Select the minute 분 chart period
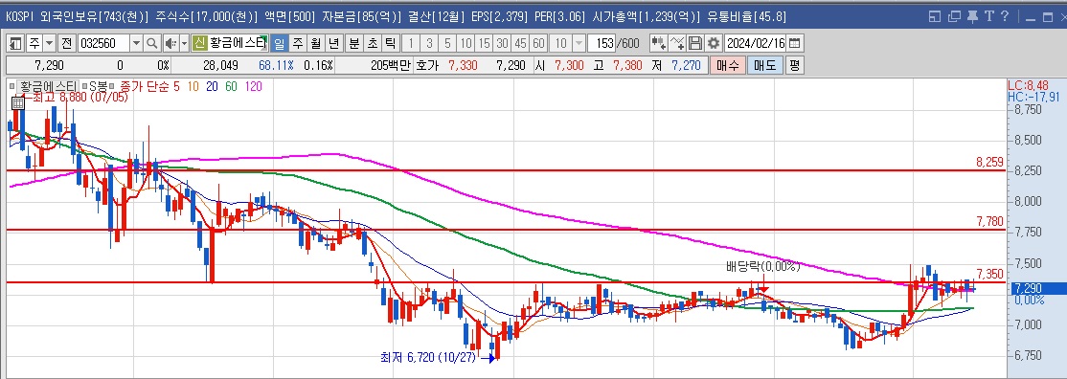 (x=353, y=44)
